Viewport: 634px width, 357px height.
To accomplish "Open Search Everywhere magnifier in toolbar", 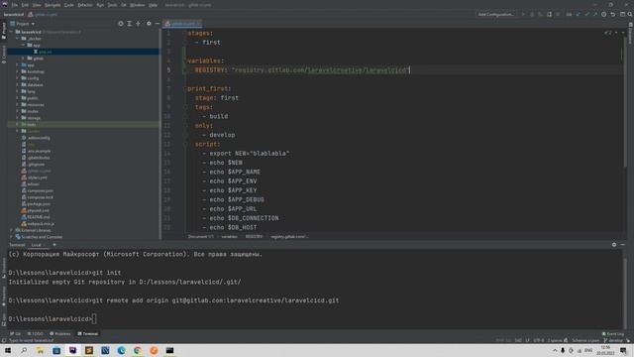I will pos(630,14).
